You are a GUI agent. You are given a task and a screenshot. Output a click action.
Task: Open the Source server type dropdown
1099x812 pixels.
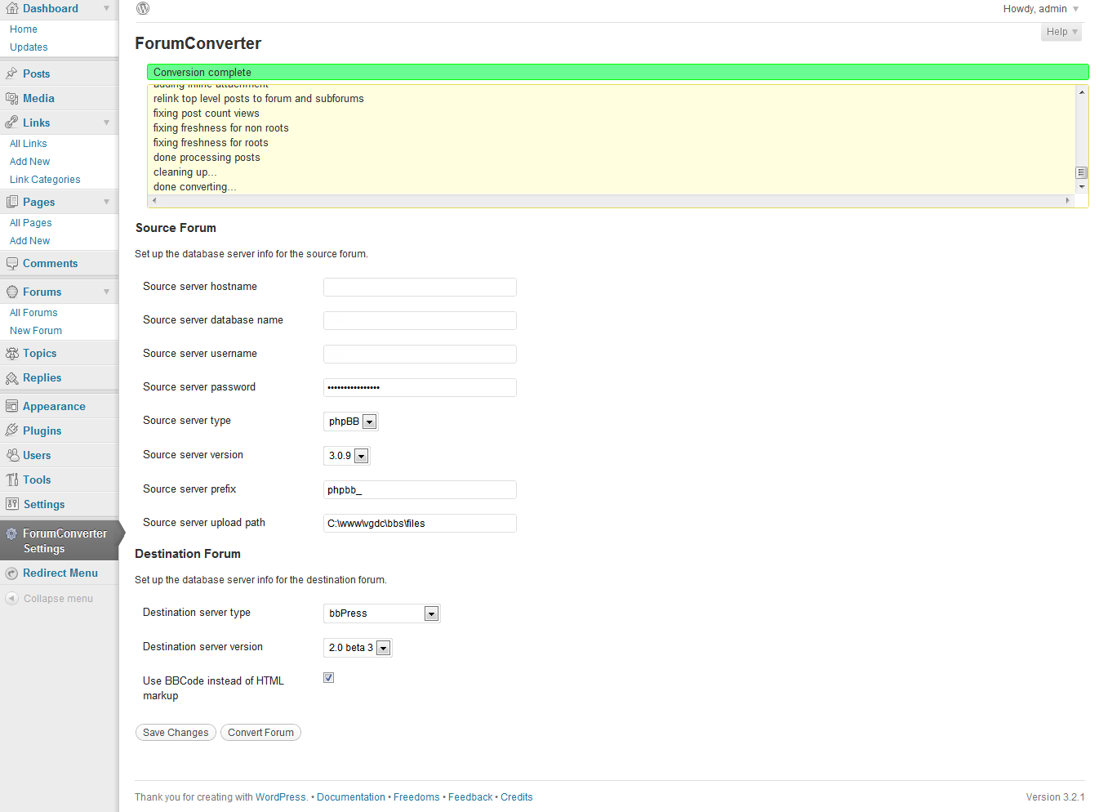[351, 422]
